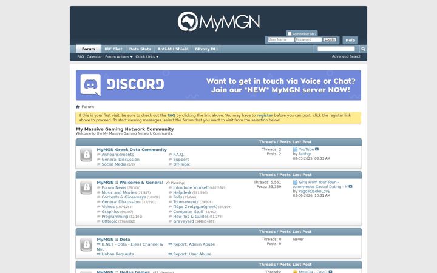Click the home icon beside Forum breadcrumb

pos(78,106)
